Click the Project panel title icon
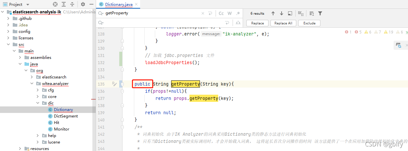The height and width of the screenshot is (151, 408). (x=5, y=4)
